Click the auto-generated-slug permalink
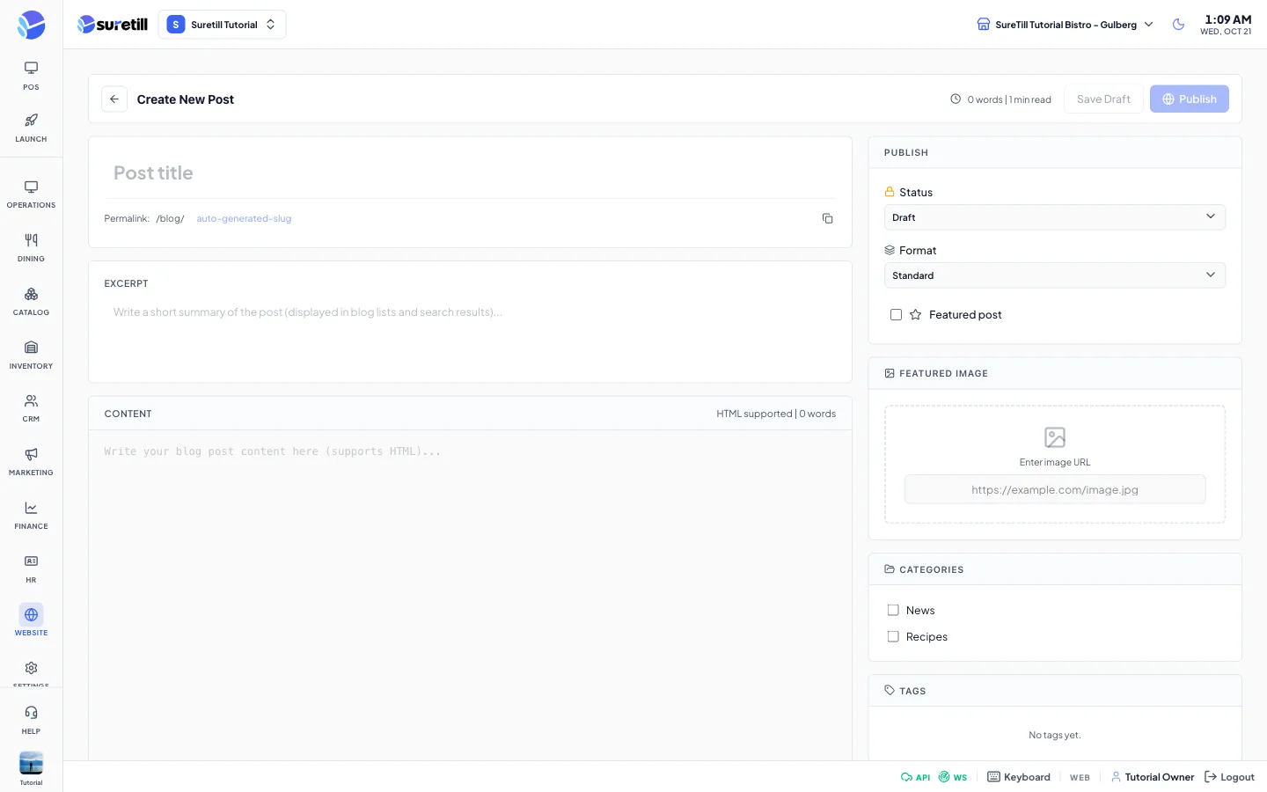Image resolution: width=1267 pixels, height=792 pixels. point(244,219)
